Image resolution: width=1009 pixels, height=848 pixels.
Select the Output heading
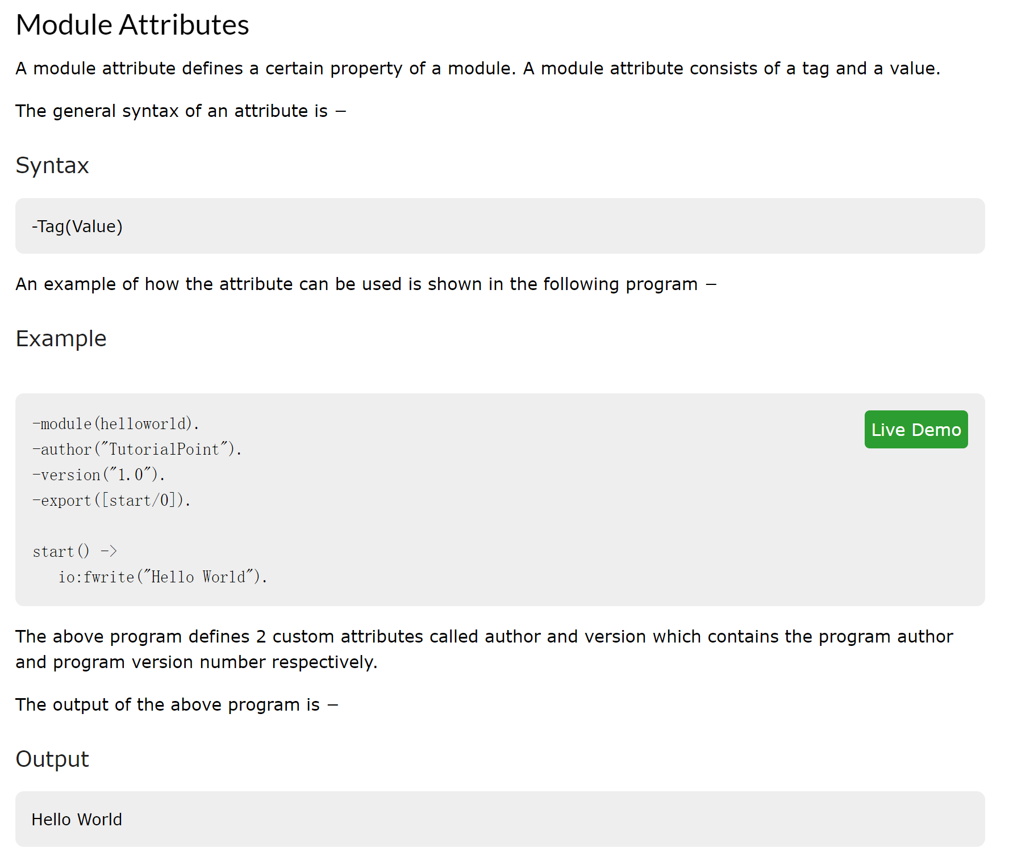point(52,759)
